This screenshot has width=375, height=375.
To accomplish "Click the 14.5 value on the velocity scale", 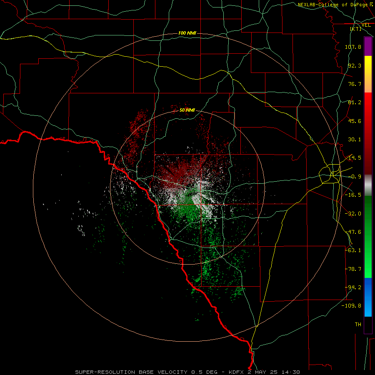I will [355, 158].
